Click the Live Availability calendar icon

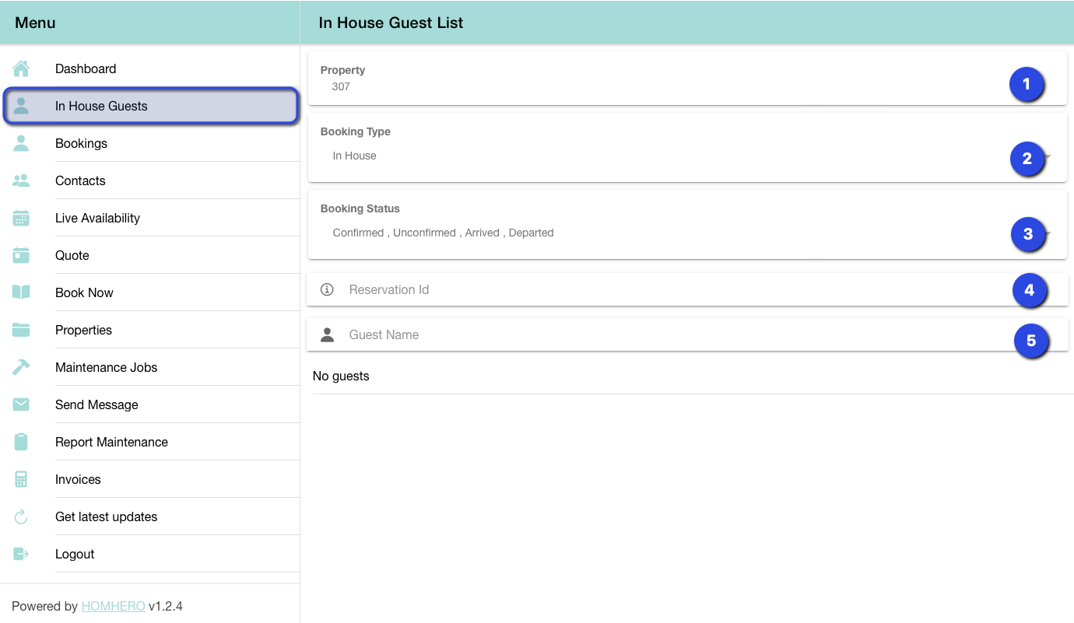click(x=21, y=218)
